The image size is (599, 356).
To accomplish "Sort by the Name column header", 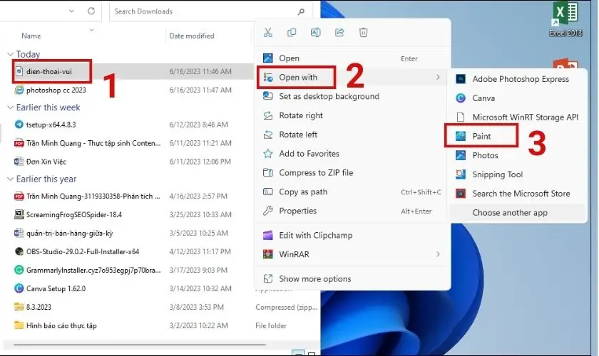I will (x=31, y=36).
